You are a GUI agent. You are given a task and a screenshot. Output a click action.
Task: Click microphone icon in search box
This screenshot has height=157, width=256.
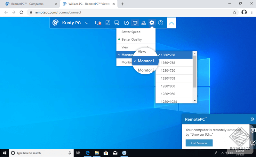tap(70, 153)
